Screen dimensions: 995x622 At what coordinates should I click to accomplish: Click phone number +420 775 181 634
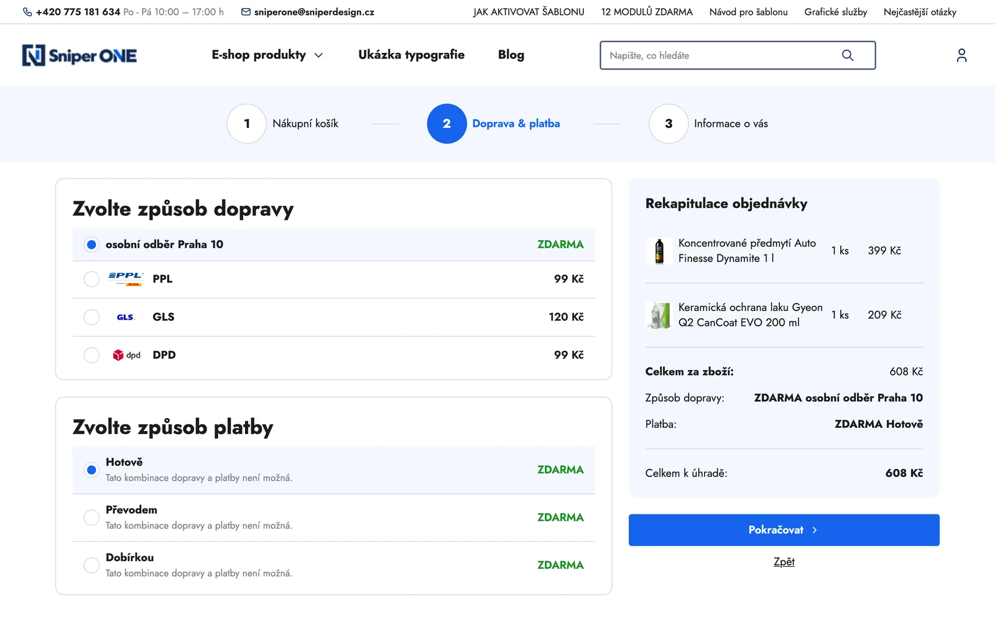coord(78,12)
